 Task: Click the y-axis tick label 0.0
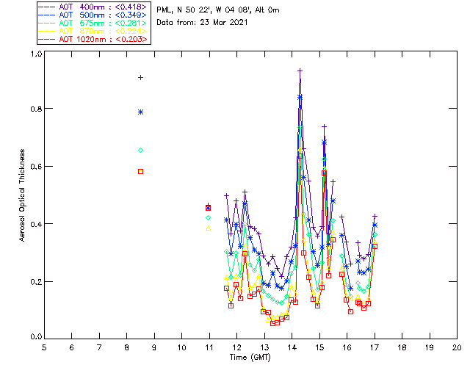(x=36, y=337)
